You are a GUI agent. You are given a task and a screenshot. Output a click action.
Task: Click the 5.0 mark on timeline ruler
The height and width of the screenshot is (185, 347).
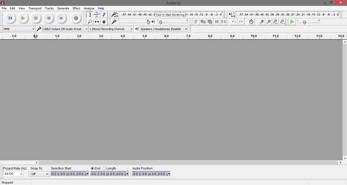tap(145, 36)
